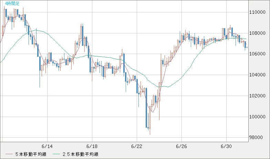This screenshot has height=159, width=270.
Task: Click the red legend line for 5本移動平均線
Action: click(x=9, y=154)
